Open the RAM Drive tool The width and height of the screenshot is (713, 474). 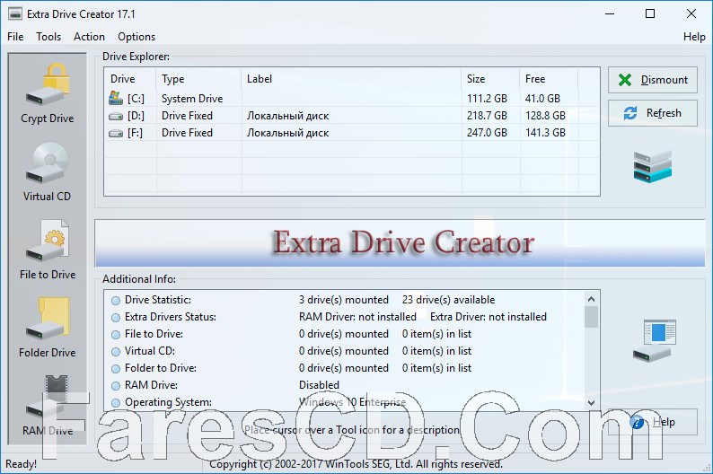click(x=48, y=406)
